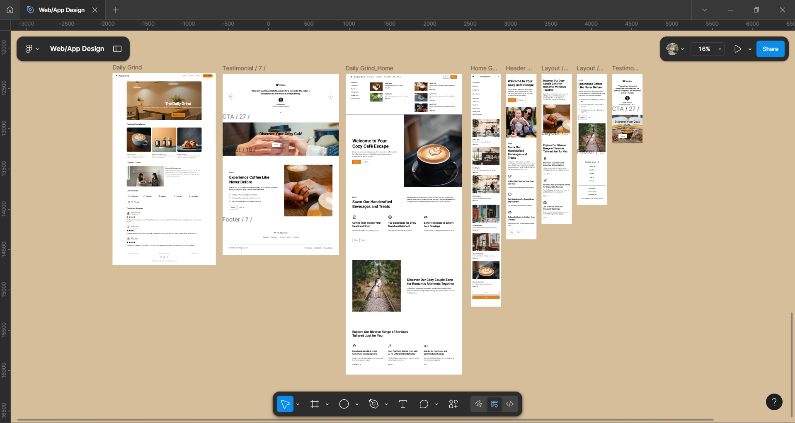The image size is (795, 423).
Task: Select the Frame tool
Action: click(x=315, y=404)
